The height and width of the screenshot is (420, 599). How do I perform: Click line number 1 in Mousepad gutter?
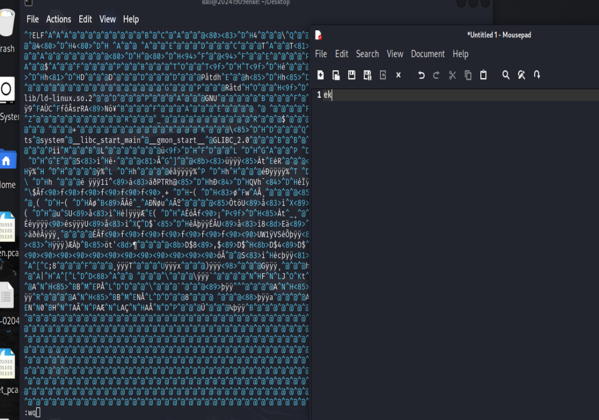pos(319,95)
